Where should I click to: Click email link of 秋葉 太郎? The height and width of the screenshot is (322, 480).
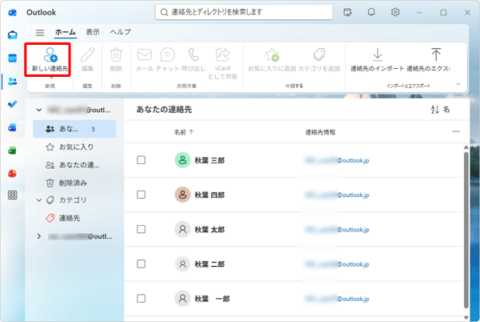click(x=337, y=229)
